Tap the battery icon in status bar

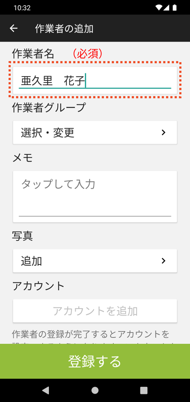coord(175,8)
